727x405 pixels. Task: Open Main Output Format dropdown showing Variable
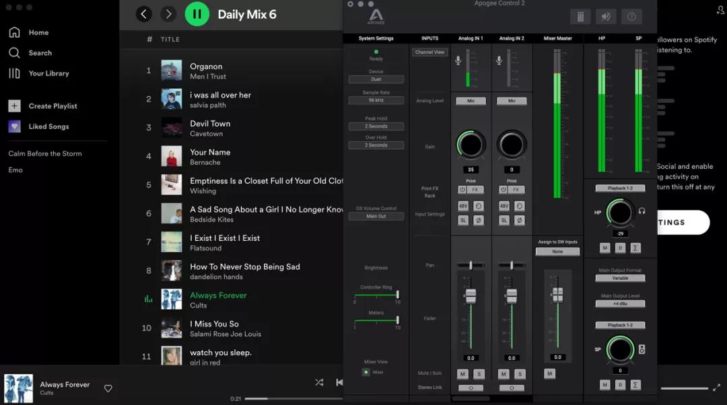click(620, 278)
